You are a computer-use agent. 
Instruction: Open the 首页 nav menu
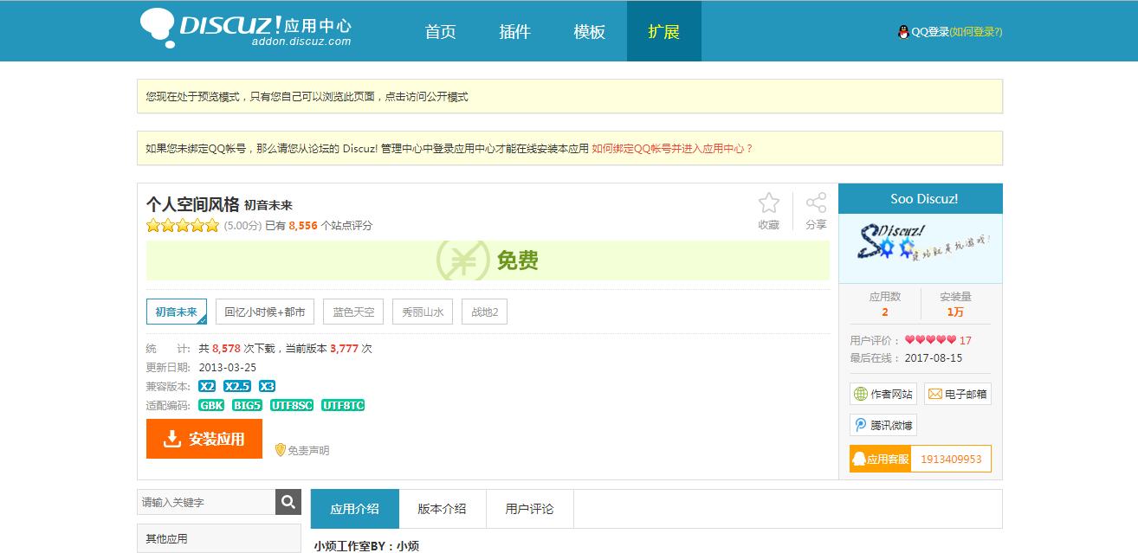[441, 31]
